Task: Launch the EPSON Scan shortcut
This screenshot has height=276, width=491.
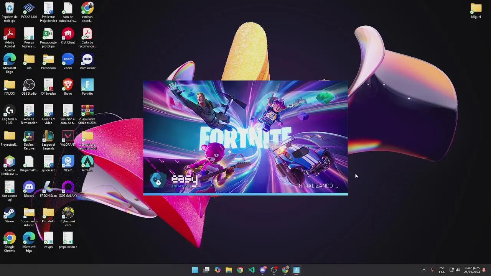Action: point(48,190)
